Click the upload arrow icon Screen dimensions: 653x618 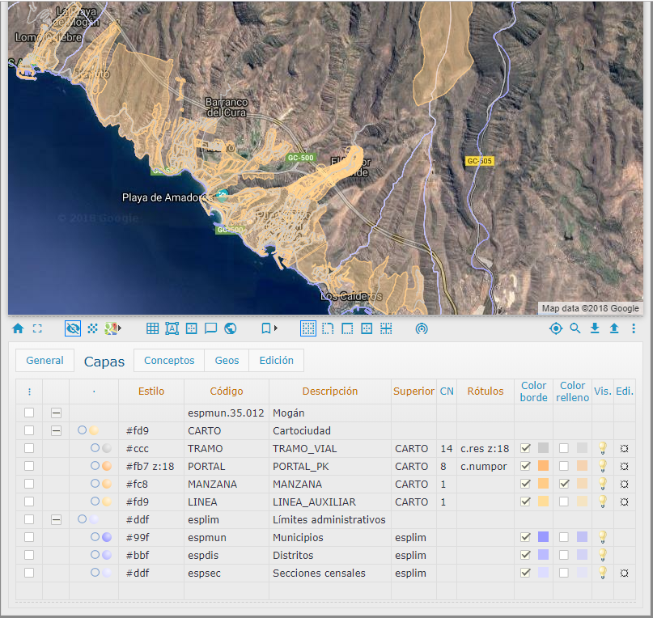614,328
